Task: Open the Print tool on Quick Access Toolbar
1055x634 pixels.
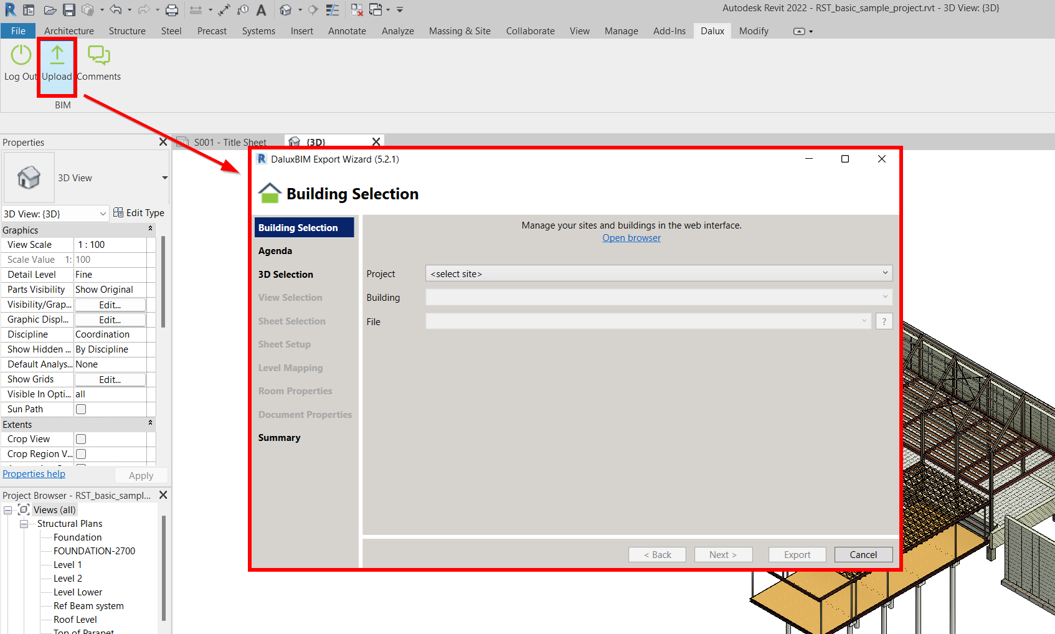Action: (x=171, y=9)
